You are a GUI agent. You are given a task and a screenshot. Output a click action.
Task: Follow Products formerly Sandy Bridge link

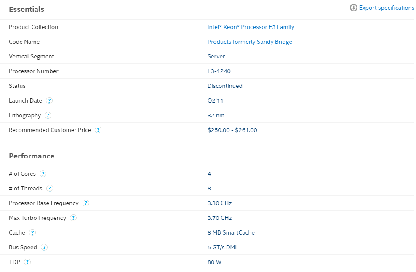(x=250, y=42)
